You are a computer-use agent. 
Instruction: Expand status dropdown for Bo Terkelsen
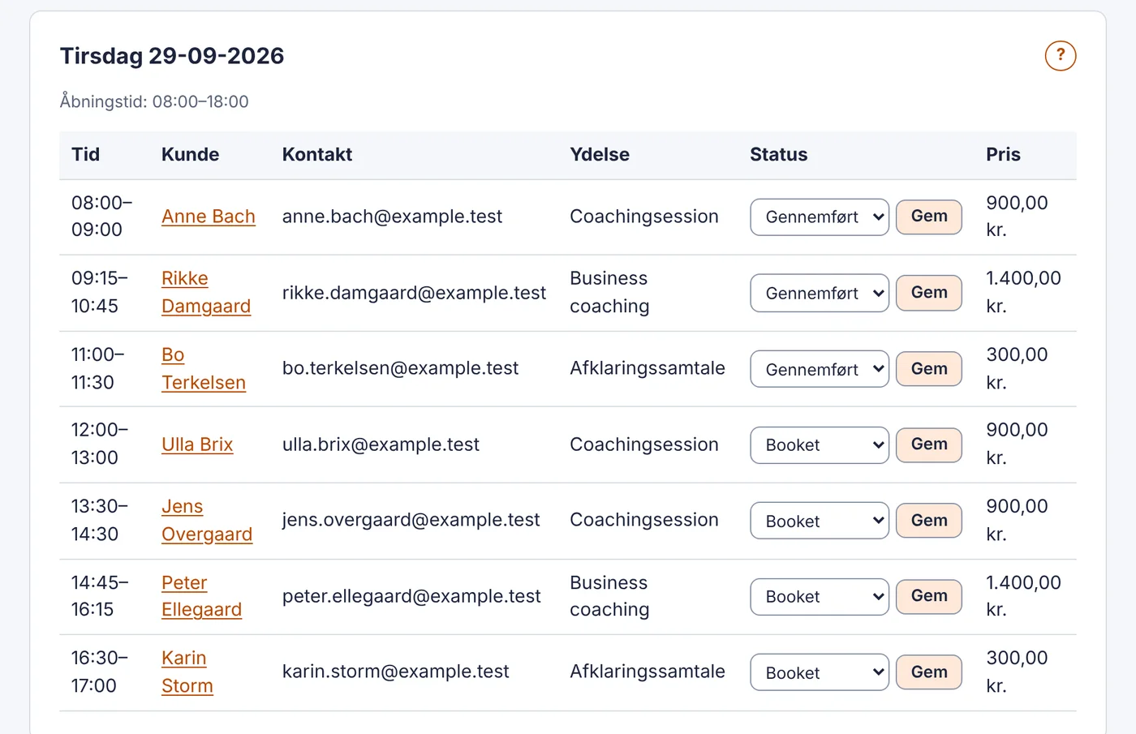point(820,369)
